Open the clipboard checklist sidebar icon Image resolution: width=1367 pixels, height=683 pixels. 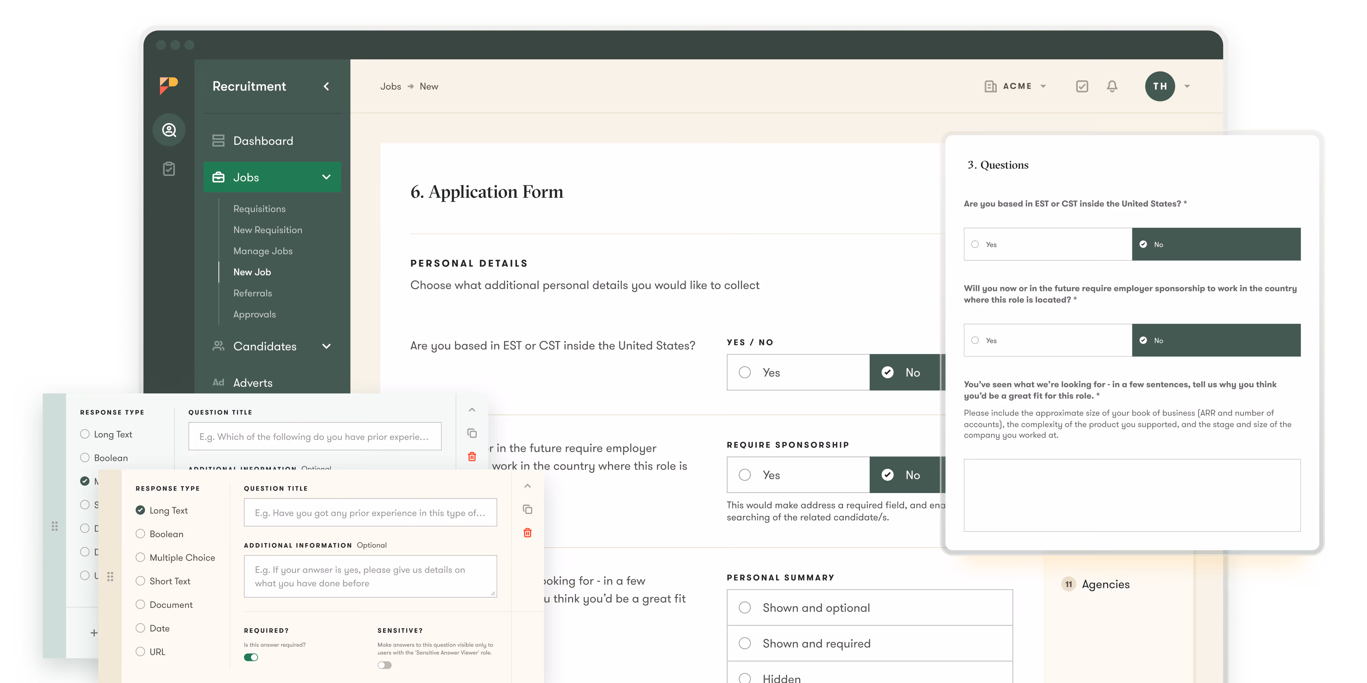(x=169, y=169)
